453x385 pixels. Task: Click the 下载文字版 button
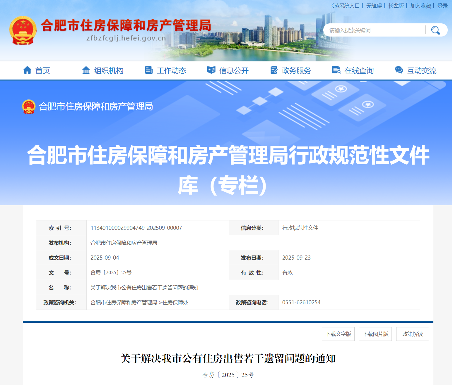tap(338, 334)
